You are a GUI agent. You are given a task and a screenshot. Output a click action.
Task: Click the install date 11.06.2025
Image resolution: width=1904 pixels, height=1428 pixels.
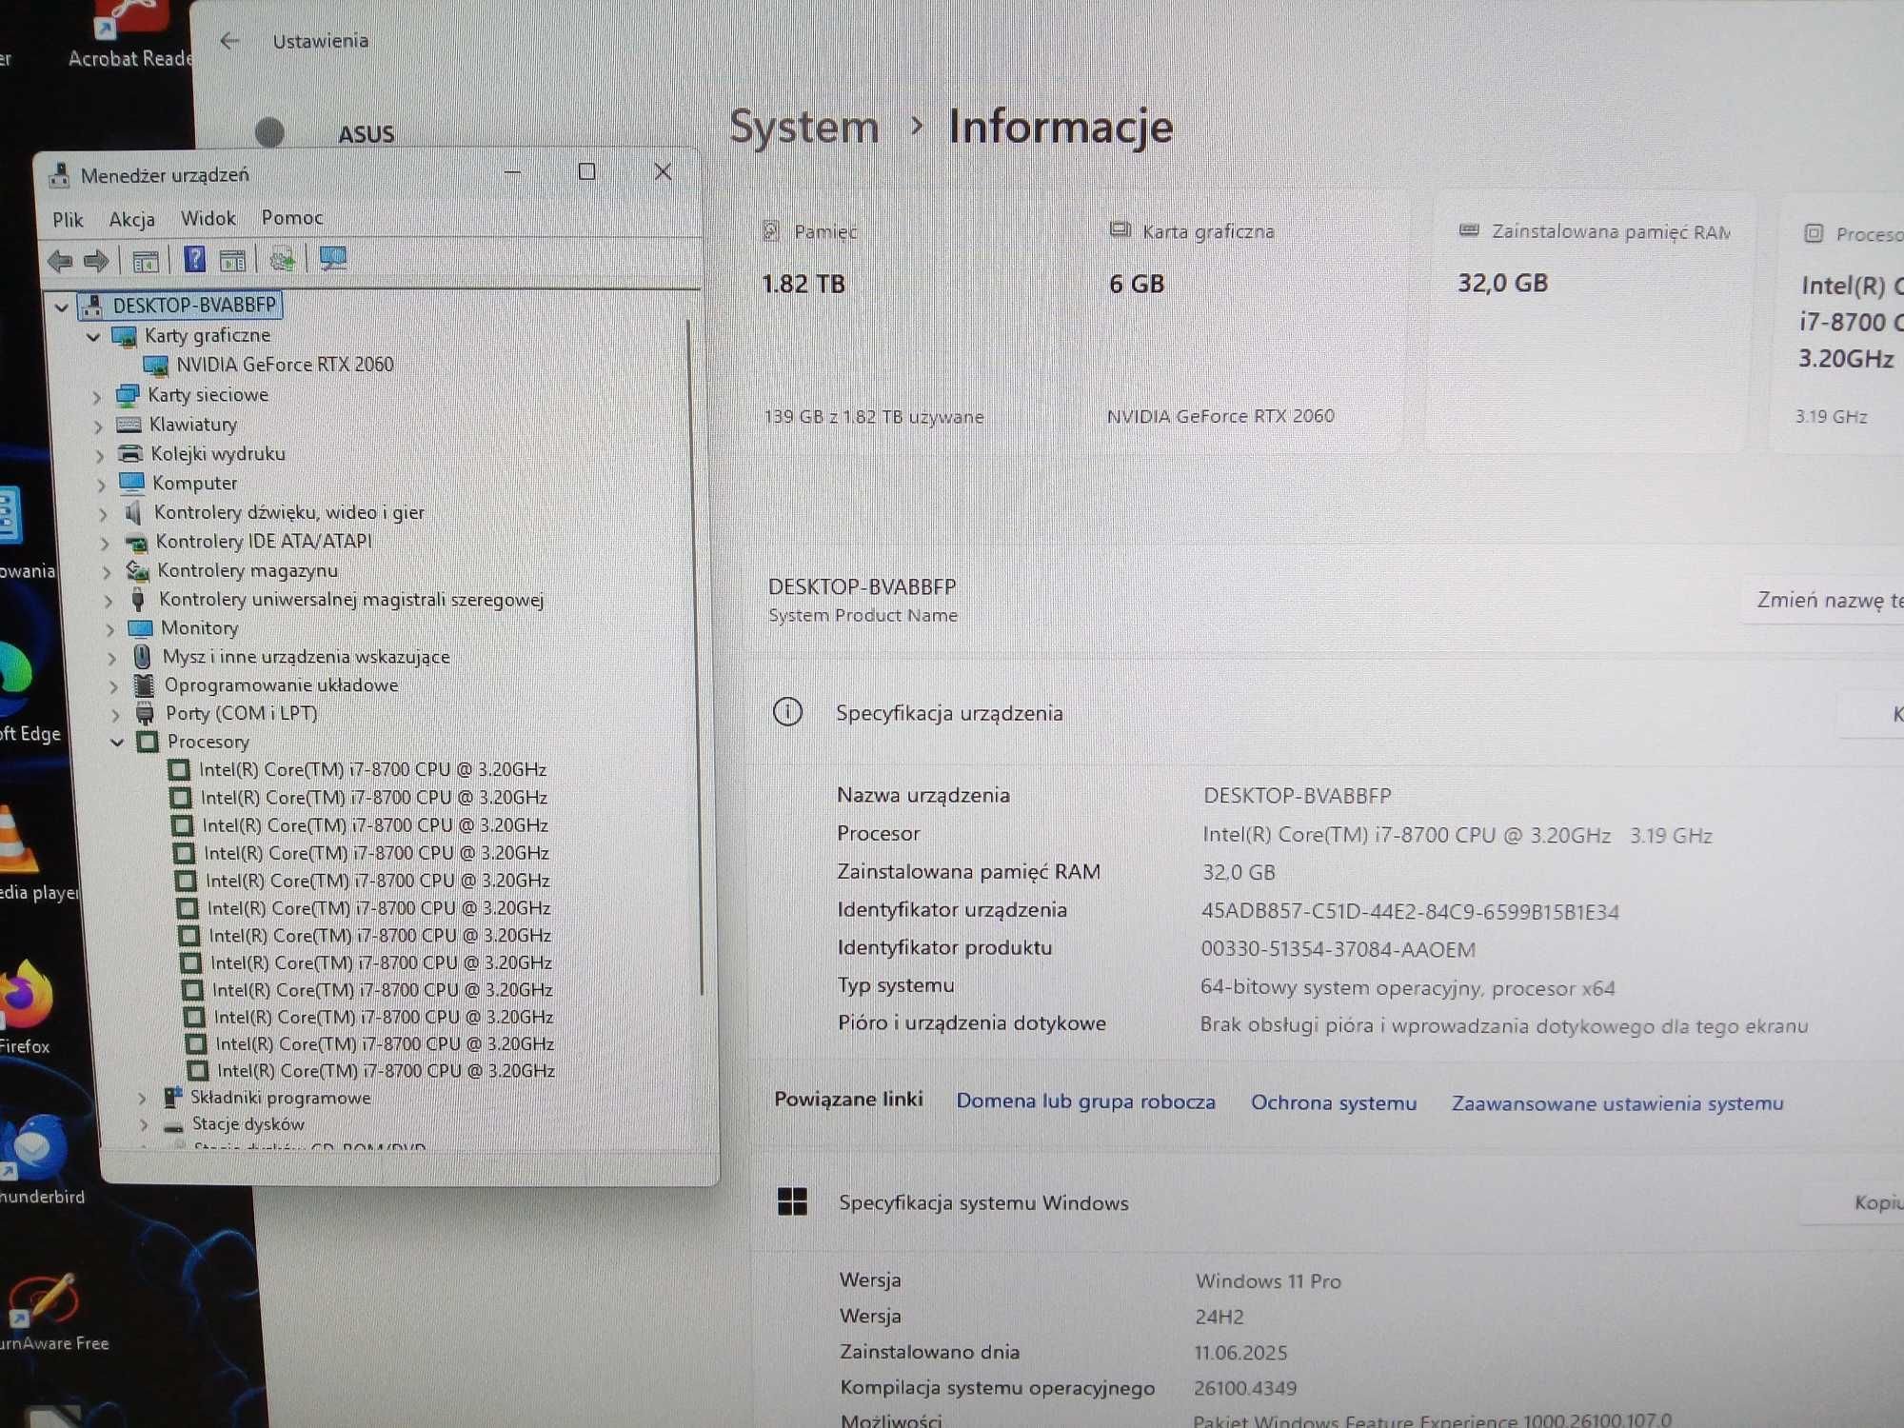click(1240, 1353)
